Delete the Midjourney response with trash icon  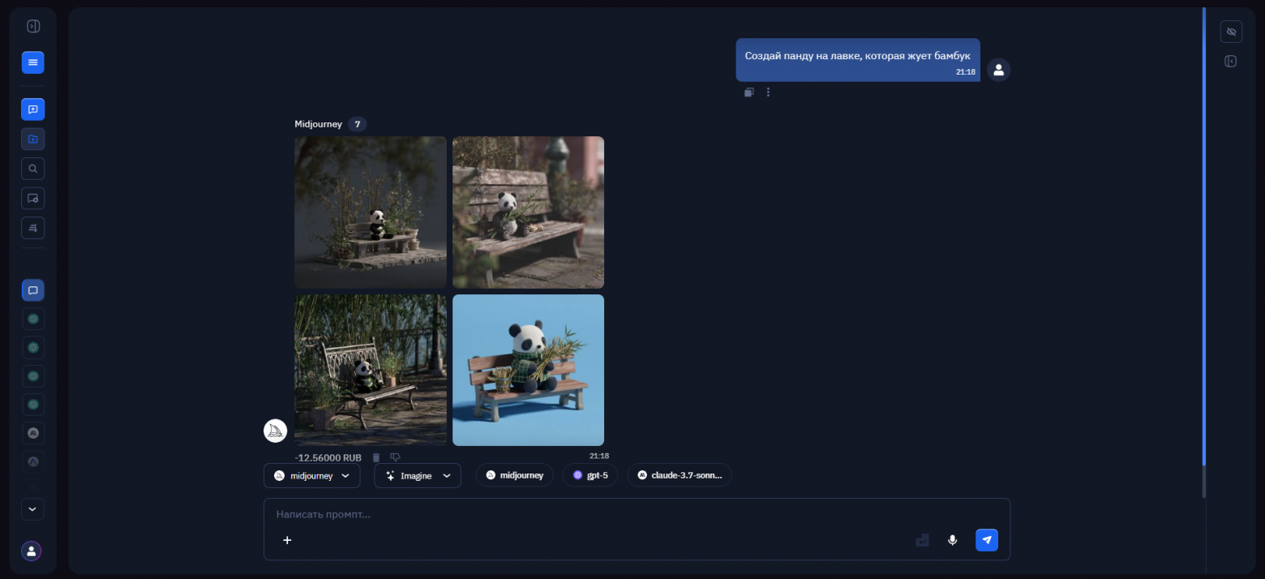point(376,457)
